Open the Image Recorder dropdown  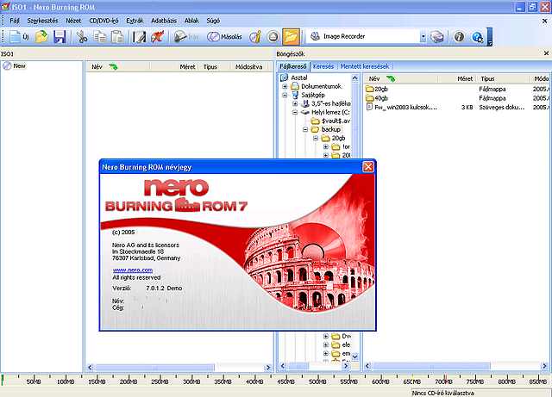pyautogui.click(x=423, y=37)
